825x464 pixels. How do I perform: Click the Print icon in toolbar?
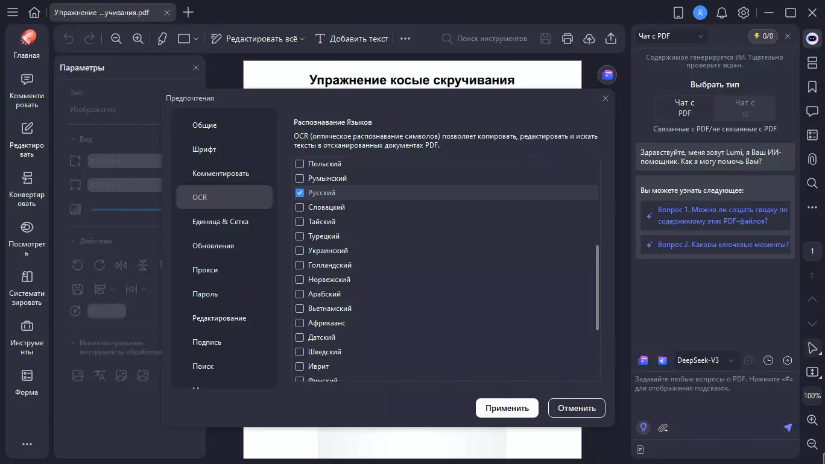tap(567, 38)
